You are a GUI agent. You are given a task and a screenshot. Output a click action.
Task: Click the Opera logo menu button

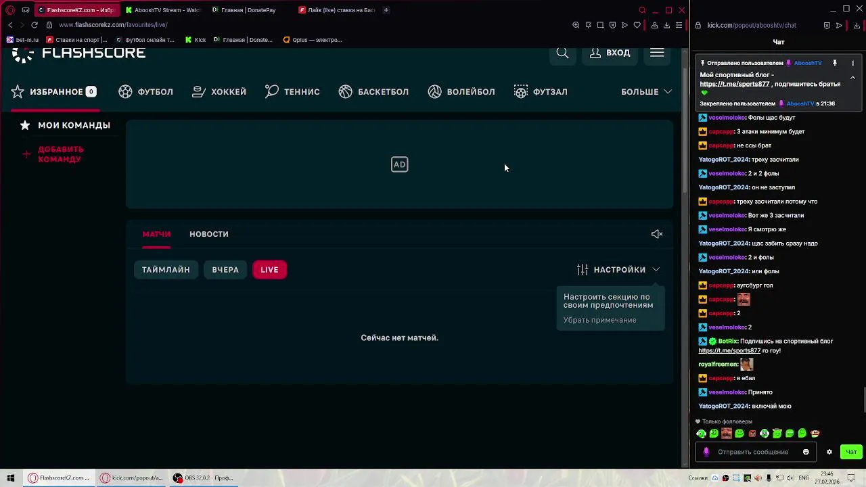(10, 10)
